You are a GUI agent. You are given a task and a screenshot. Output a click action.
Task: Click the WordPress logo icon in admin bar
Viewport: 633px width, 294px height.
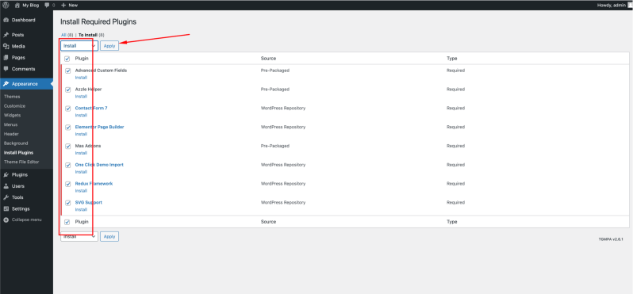[x=6, y=6]
